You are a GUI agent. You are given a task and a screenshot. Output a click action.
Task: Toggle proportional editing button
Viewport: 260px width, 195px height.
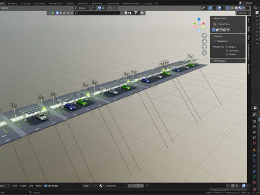110,8
